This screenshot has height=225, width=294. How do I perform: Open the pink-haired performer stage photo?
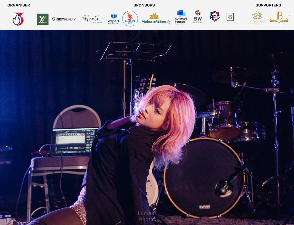click(147, 127)
